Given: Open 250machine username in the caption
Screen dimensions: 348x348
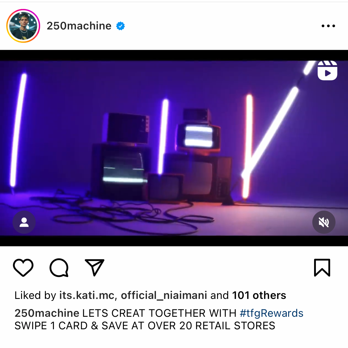Looking at the screenshot, I should 47,313.
